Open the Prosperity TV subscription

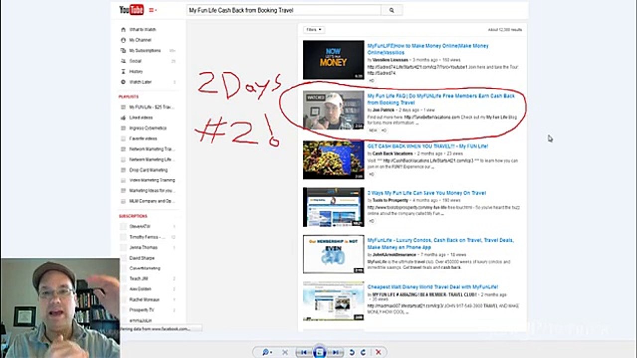point(141,310)
